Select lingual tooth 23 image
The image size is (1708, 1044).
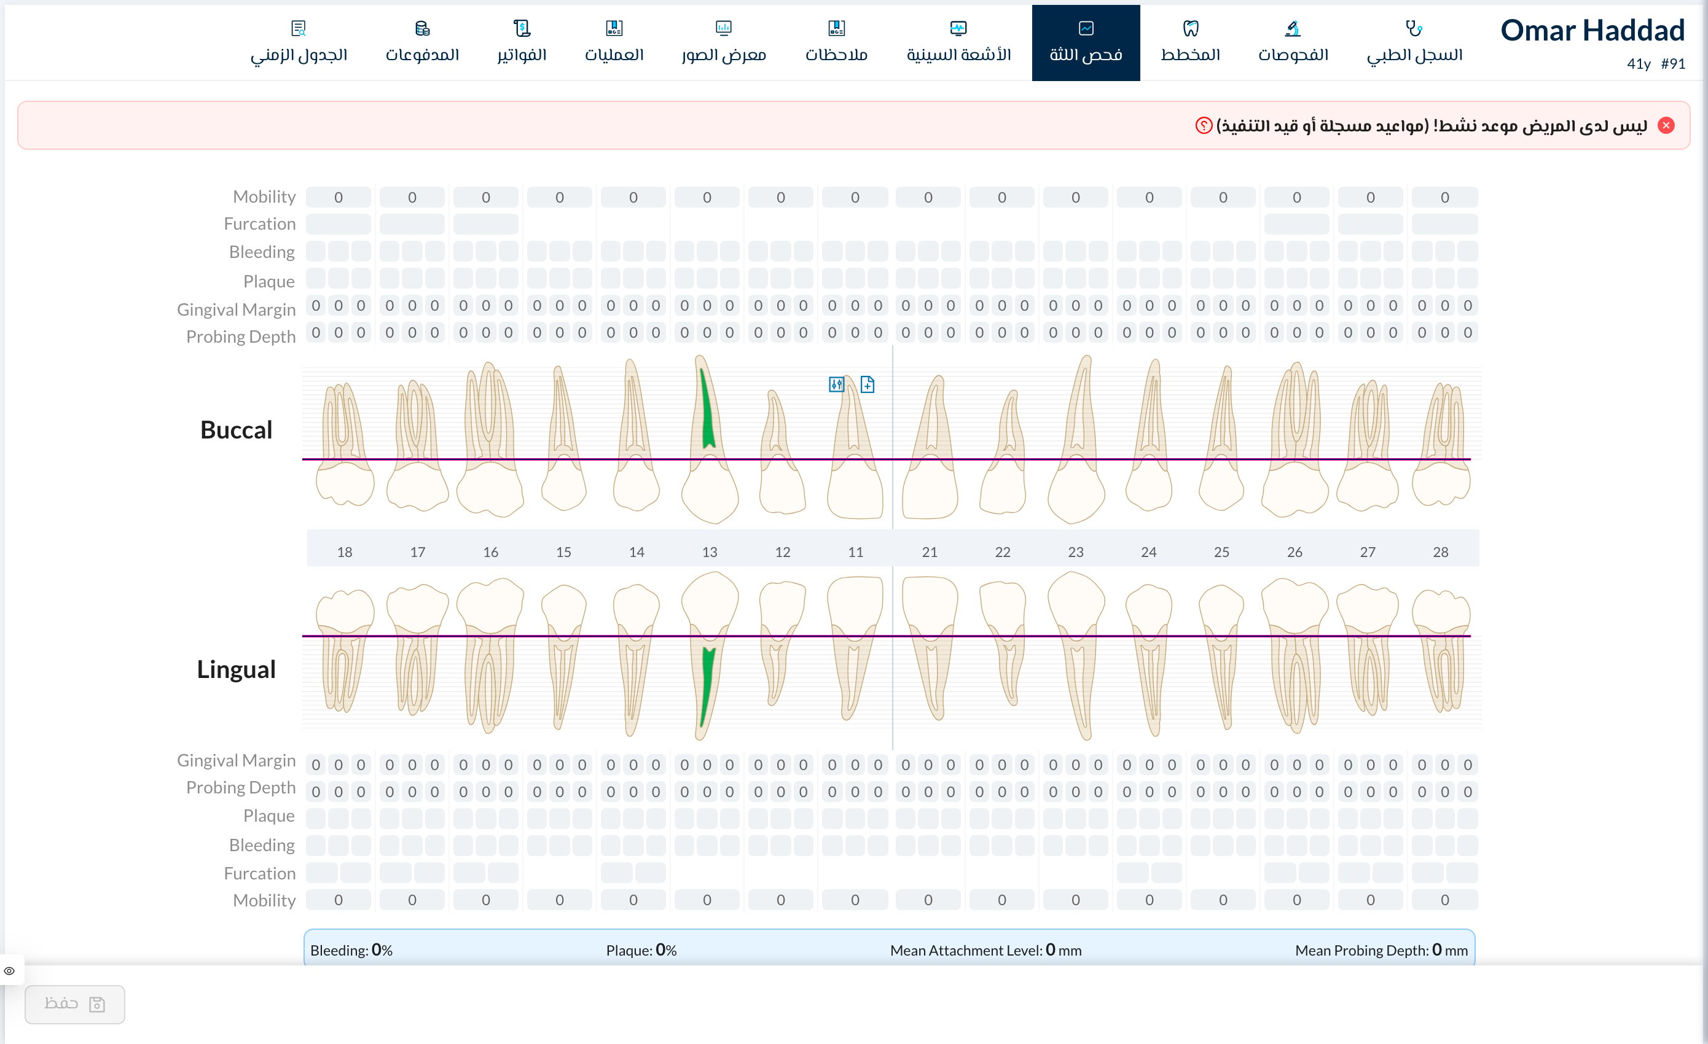tap(1076, 655)
